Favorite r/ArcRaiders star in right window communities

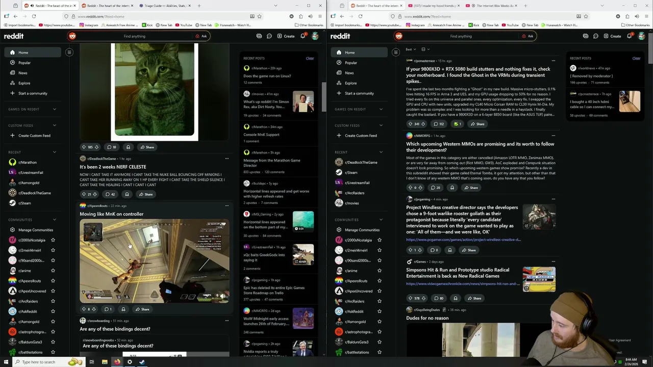[379, 301]
